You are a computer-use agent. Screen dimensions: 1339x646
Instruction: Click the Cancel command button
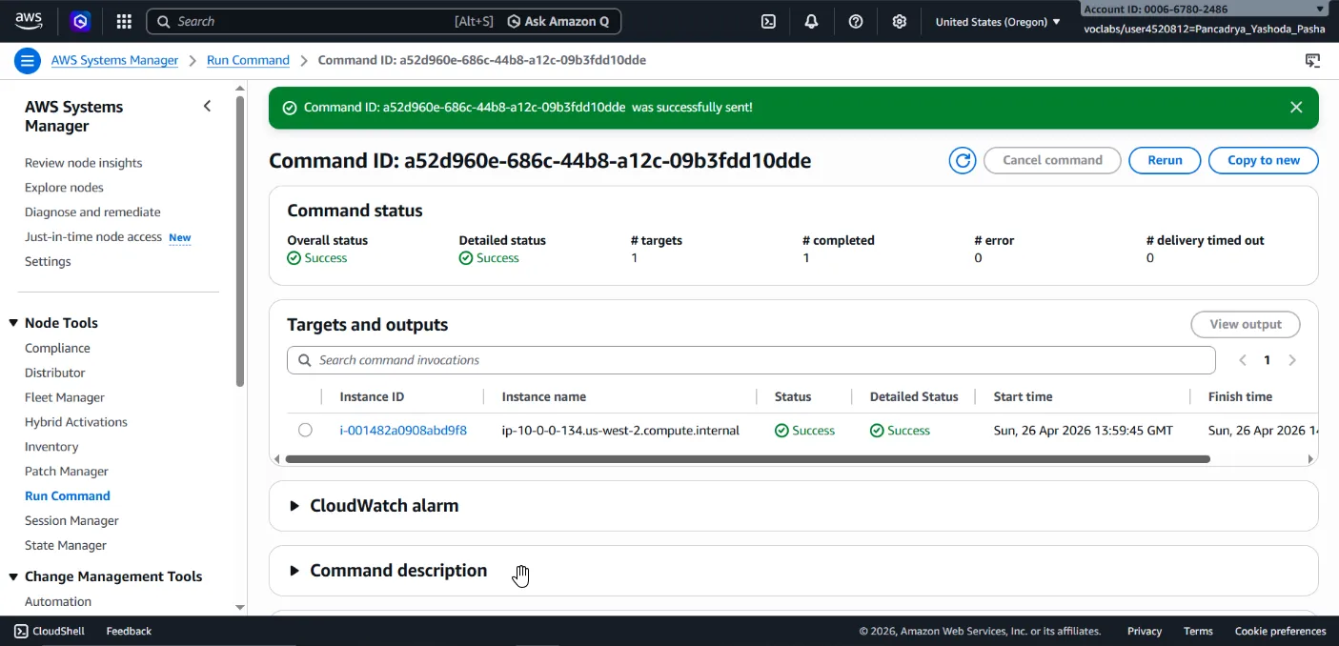point(1052,160)
